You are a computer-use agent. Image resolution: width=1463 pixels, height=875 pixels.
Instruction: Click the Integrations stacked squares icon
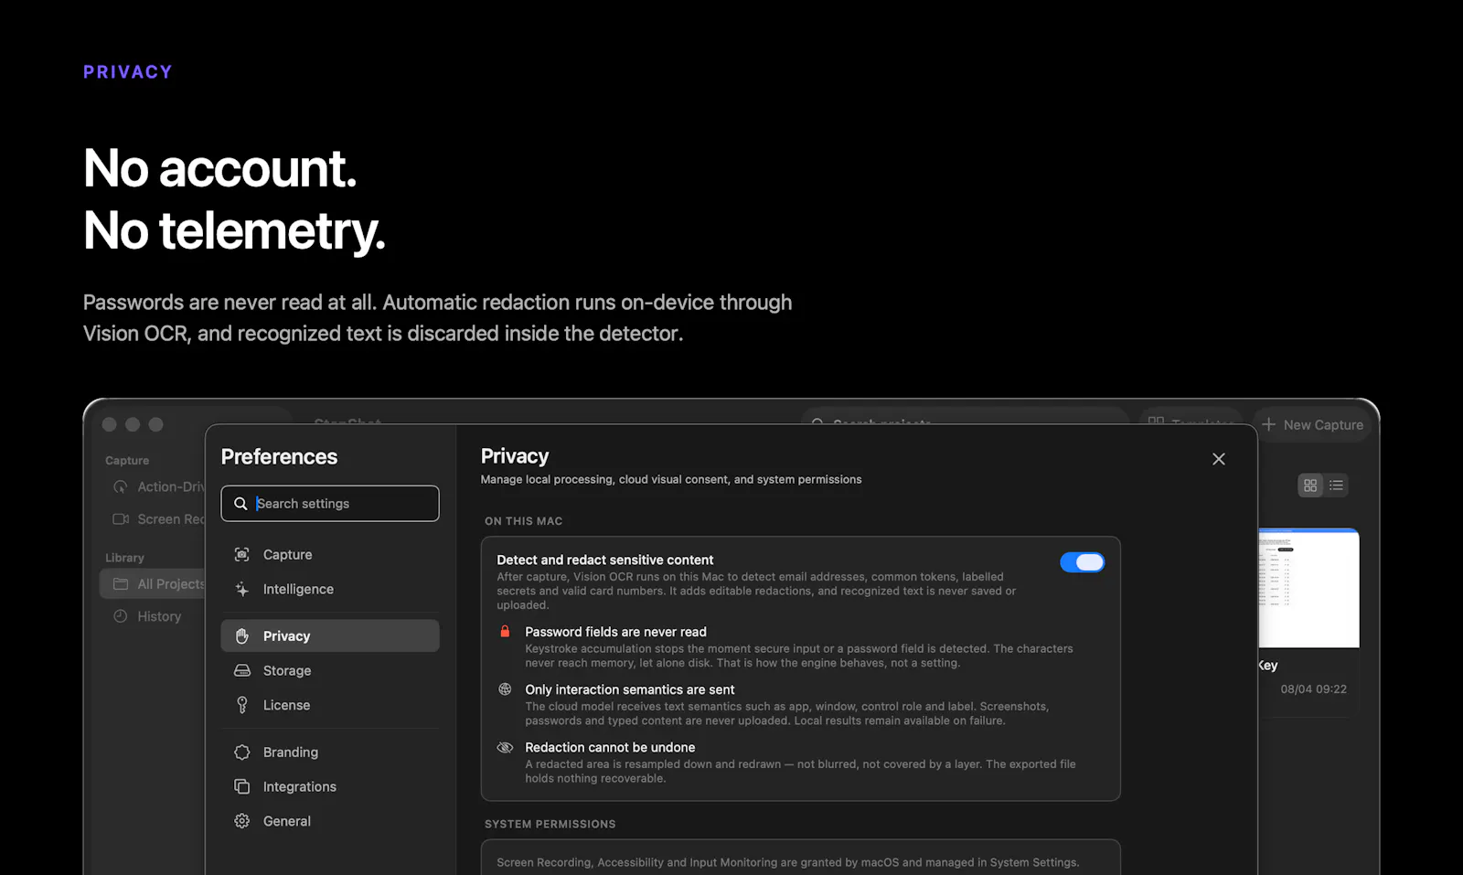coord(242,787)
